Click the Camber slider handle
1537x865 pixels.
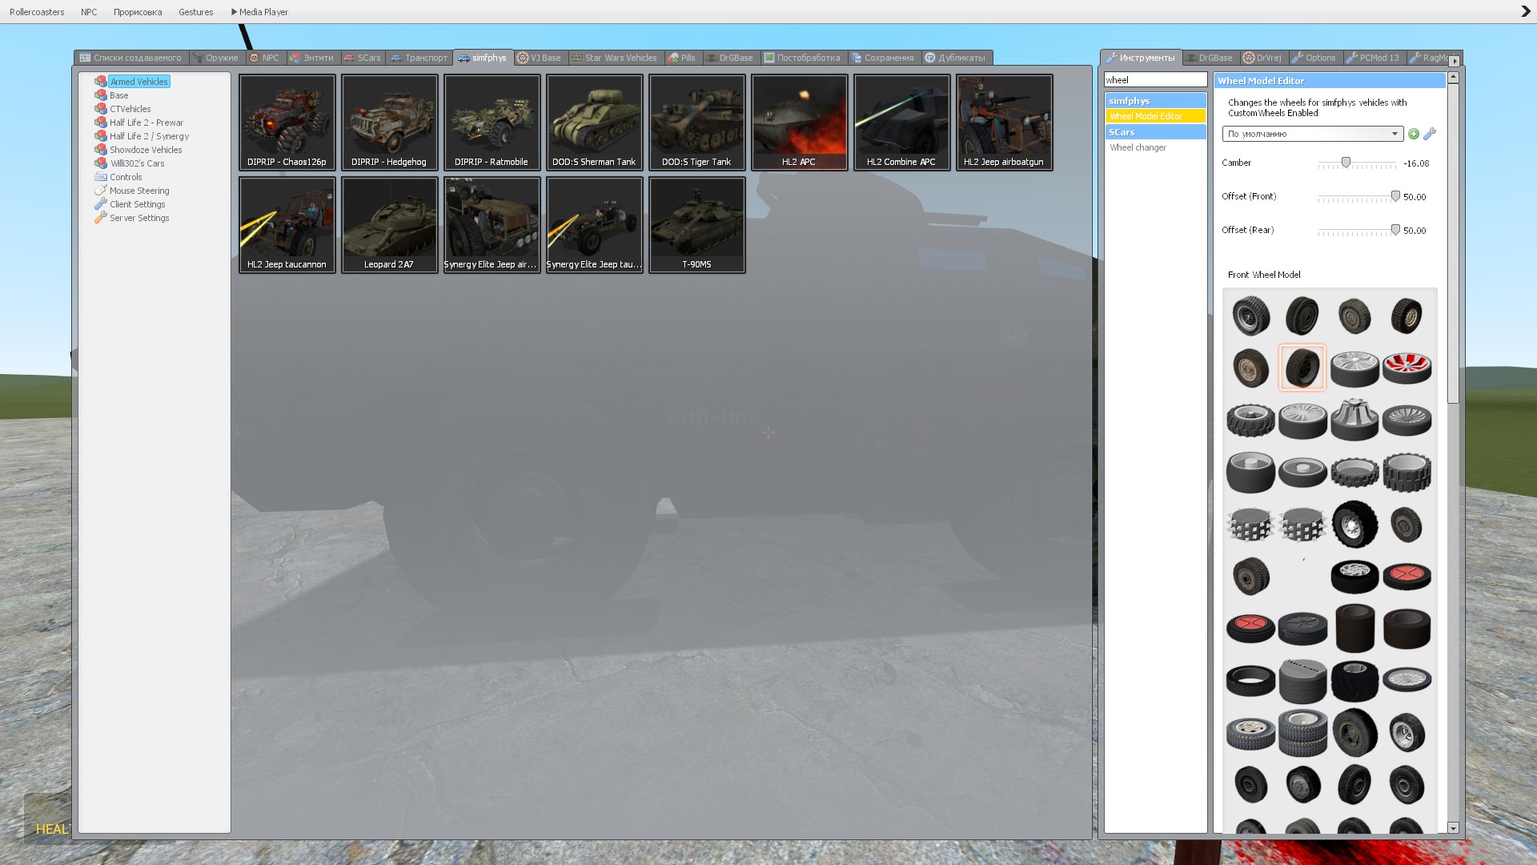pyautogui.click(x=1346, y=163)
